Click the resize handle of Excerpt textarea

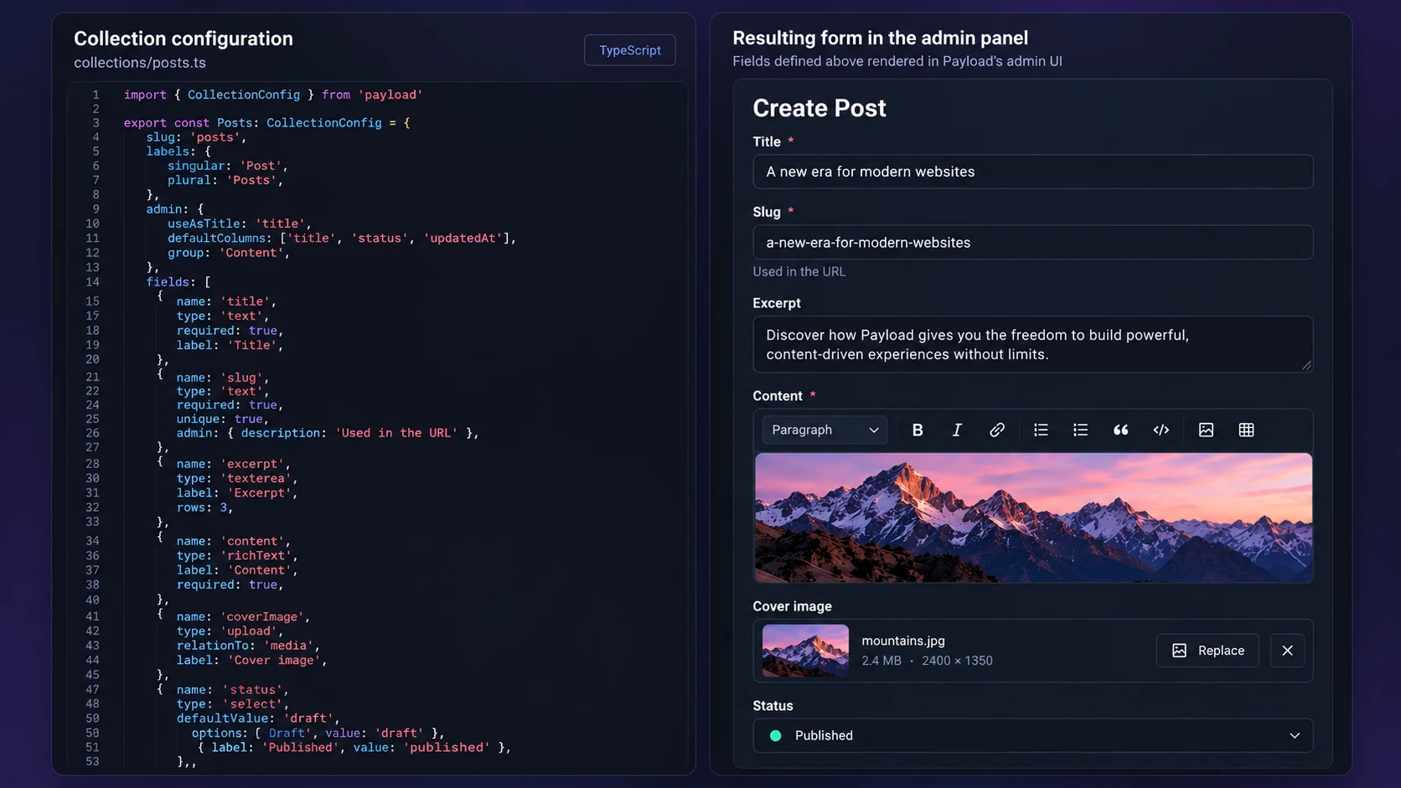tap(1306, 365)
